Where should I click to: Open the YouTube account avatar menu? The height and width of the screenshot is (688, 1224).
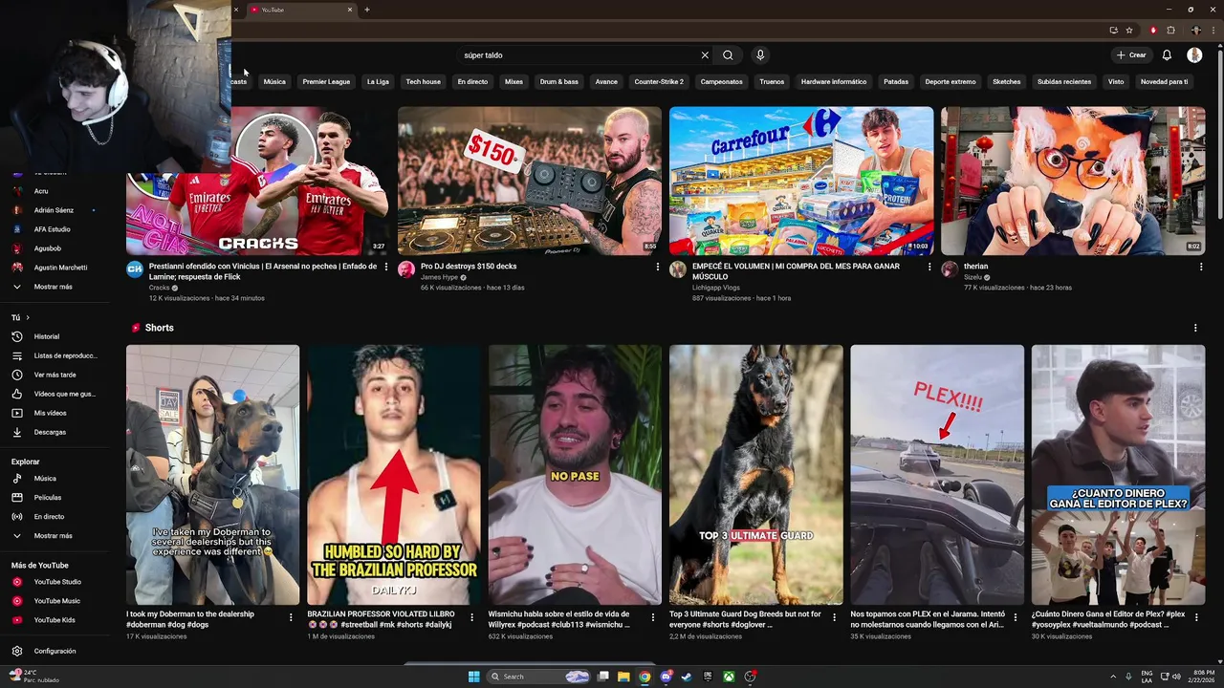pos(1194,55)
